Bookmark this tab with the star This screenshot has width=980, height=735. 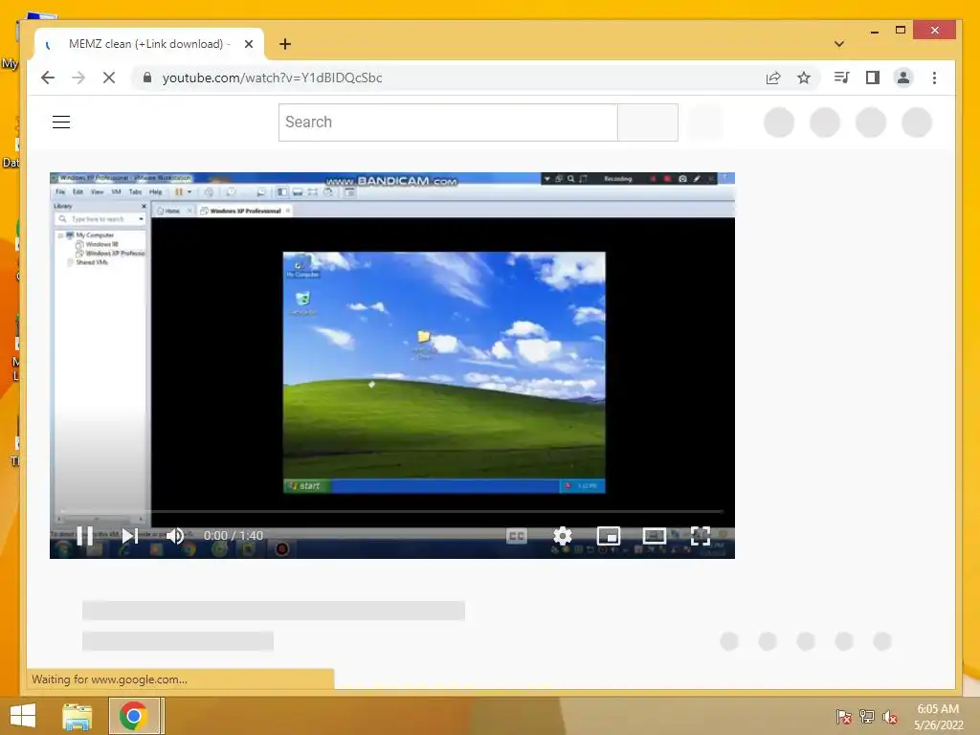[804, 78]
